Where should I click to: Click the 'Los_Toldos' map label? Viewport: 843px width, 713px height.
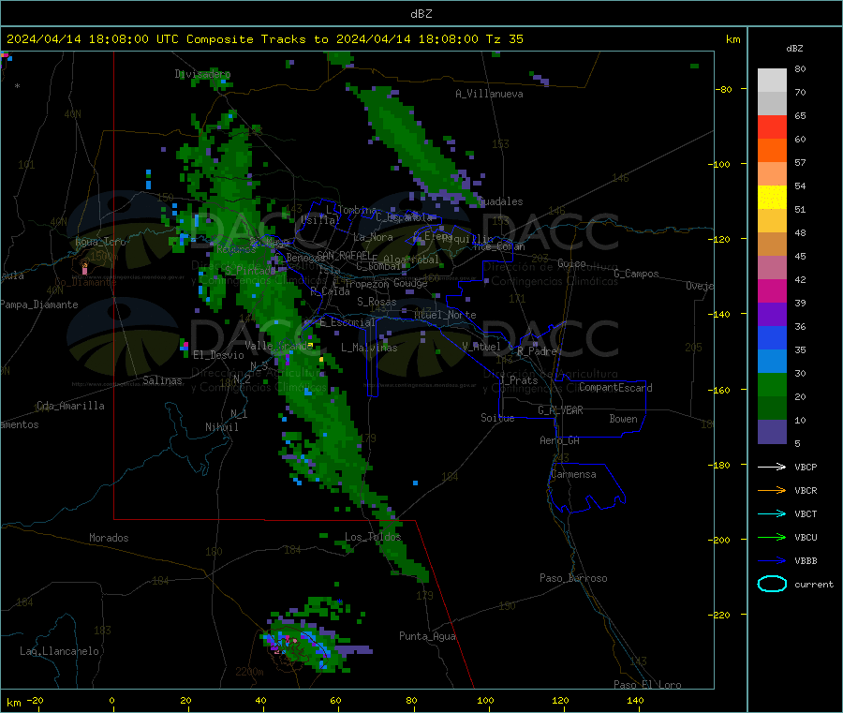[x=373, y=537]
